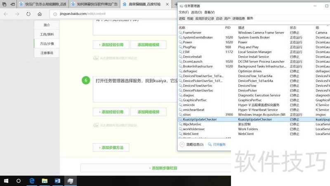The height and width of the screenshot is (186, 330).
Task: Open the Windows Start menu
Action: point(6,181)
